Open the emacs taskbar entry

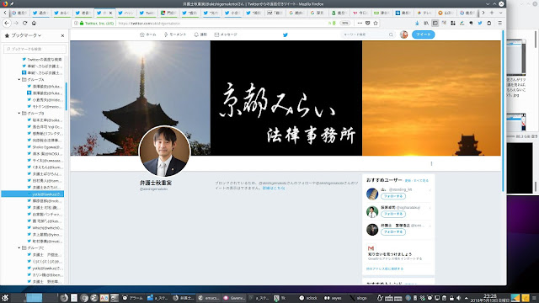pos(209,298)
